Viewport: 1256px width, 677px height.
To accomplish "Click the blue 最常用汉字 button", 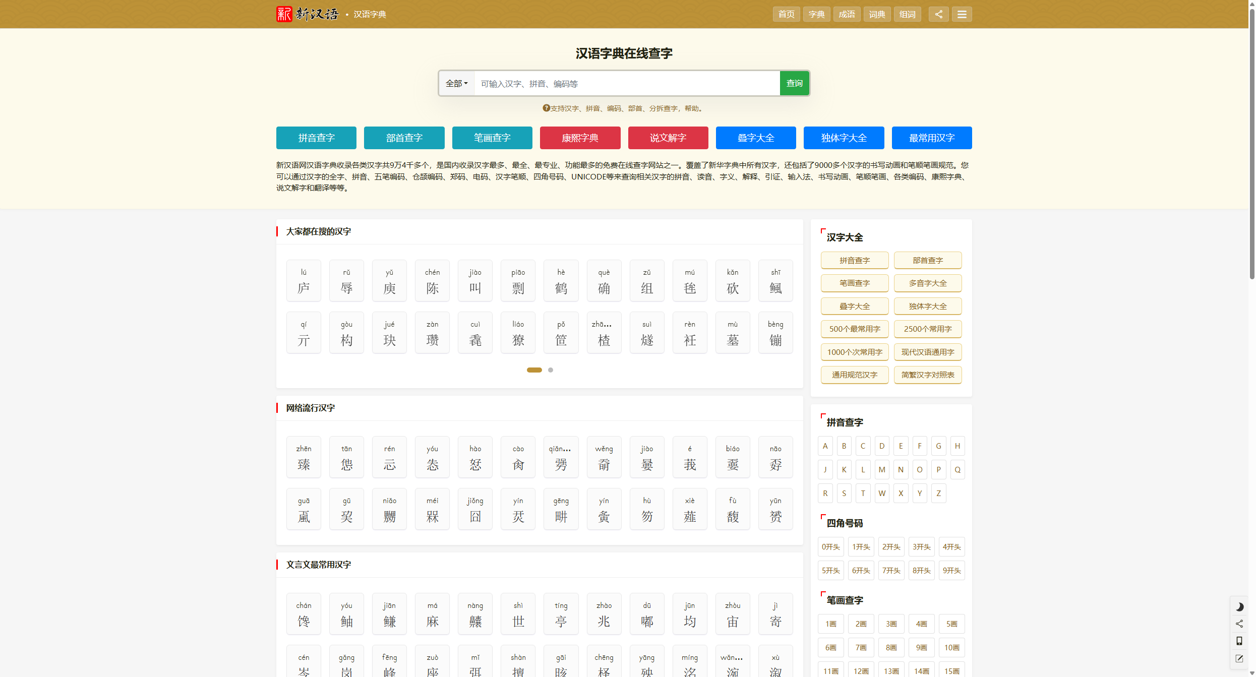I will 932,138.
